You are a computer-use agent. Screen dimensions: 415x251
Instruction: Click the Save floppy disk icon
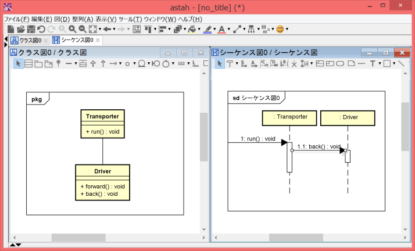pos(31,28)
